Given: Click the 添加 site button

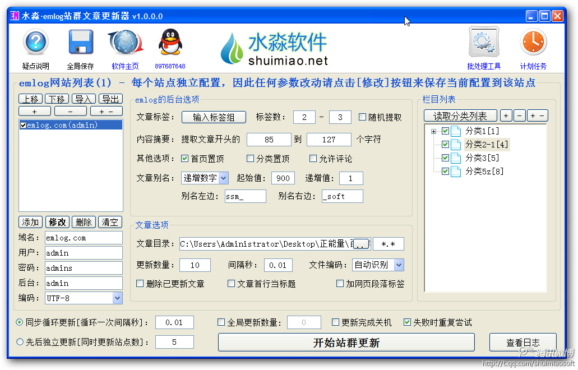Looking at the screenshot, I should pos(31,222).
